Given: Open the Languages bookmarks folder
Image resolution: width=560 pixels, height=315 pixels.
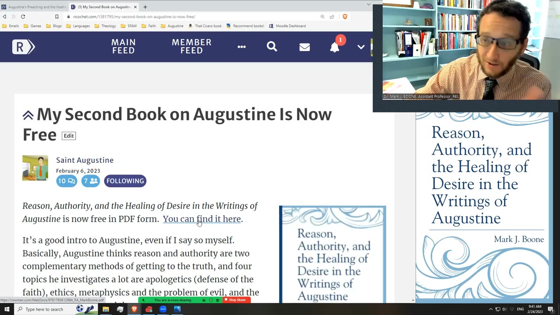Looking at the screenshot, I should point(78,26).
